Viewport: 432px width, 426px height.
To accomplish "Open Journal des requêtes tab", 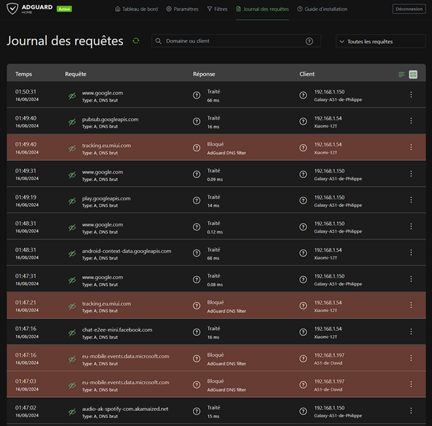I will tap(262, 9).
